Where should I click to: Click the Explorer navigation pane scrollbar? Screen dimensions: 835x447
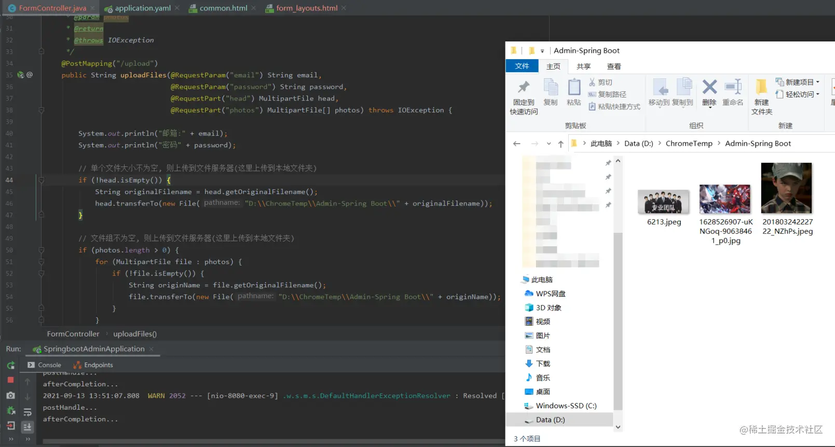pos(618,321)
